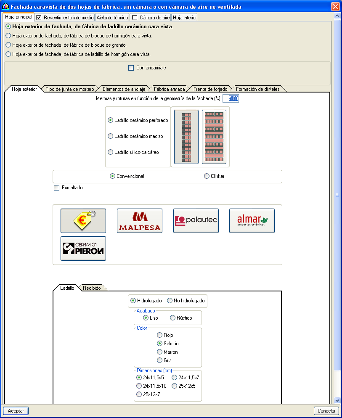Choose the Malpesa manufacturer logo
Viewport: 342px width, 418px height.
click(x=140, y=221)
